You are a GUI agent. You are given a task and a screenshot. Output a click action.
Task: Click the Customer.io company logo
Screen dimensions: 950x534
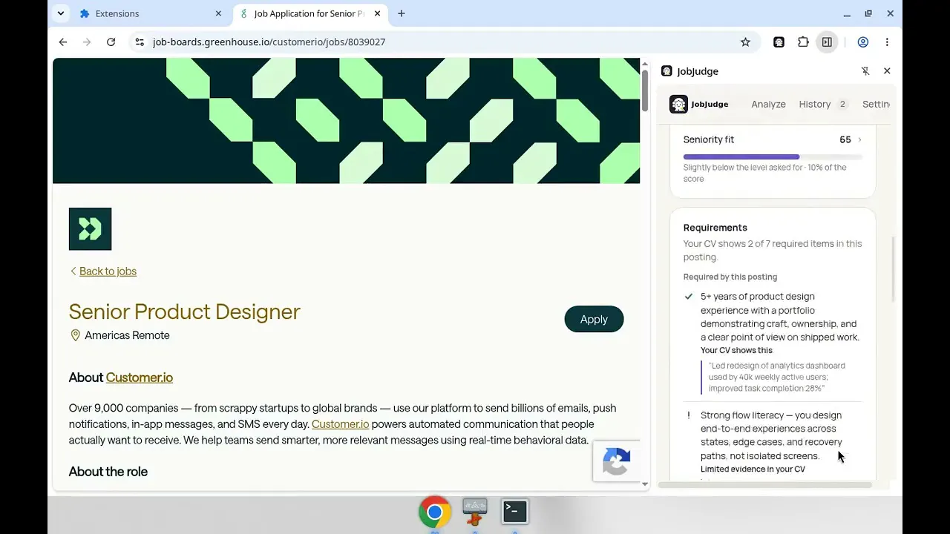pyautogui.click(x=90, y=229)
